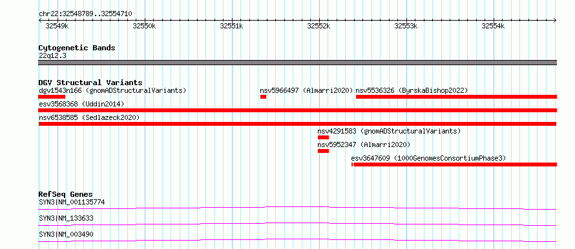Image resolution: width=575 pixels, height=249 pixels.
Task: Open SYN3|NM_001135774 transcript label
Action: [72, 202]
